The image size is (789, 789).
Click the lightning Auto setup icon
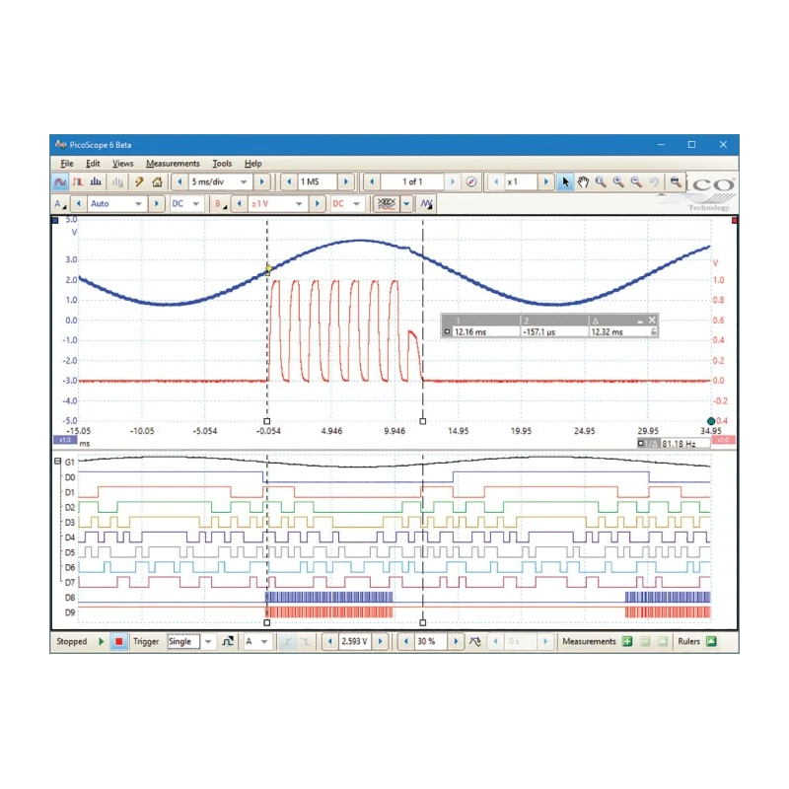139,182
